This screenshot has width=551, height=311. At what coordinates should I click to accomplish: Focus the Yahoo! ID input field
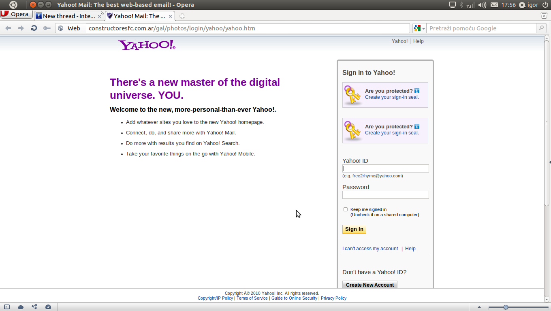click(x=386, y=168)
